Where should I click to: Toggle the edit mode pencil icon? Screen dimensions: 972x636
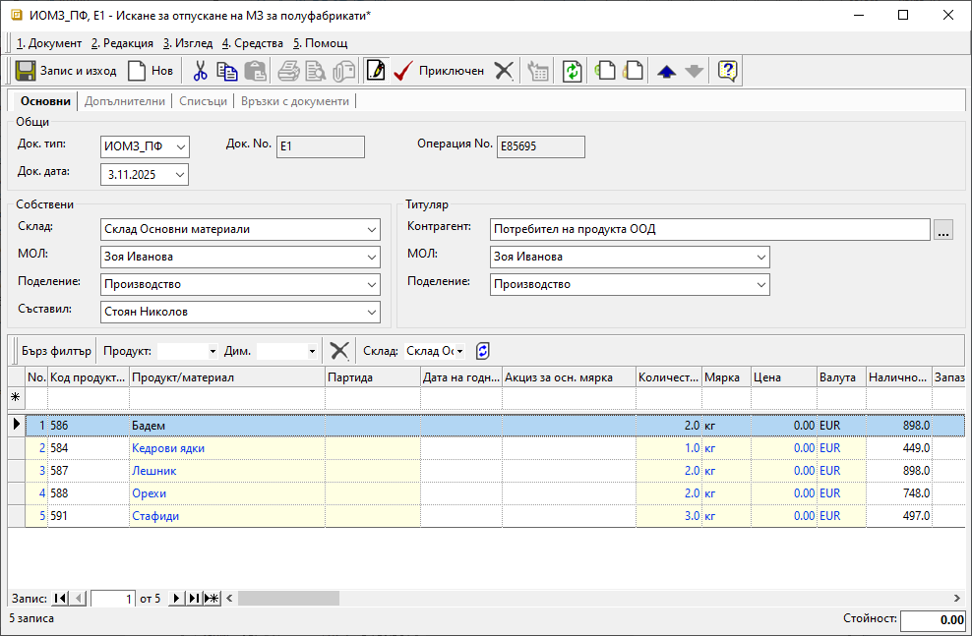pyautogui.click(x=375, y=71)
